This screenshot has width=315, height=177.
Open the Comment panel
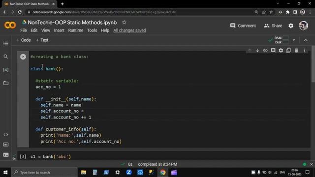click(x=243, y=26)
